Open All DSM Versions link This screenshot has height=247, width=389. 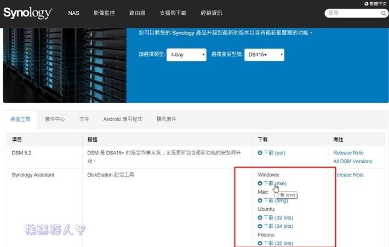[x=352, y=162]
